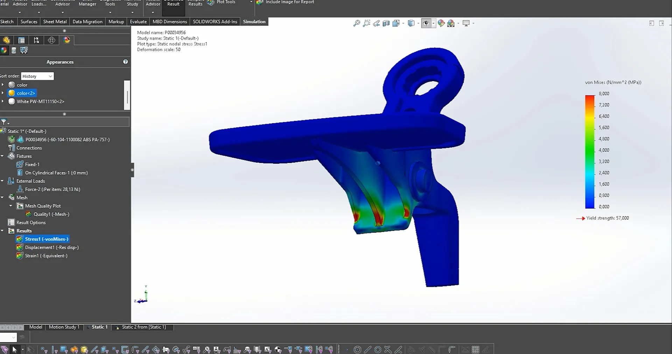This screenshot has width=672, height=354.
Task: Click the View Appearances ball icon
Action: (4, 50)
